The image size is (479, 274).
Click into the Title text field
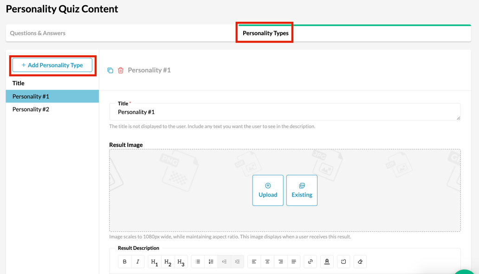coord(285,112)
